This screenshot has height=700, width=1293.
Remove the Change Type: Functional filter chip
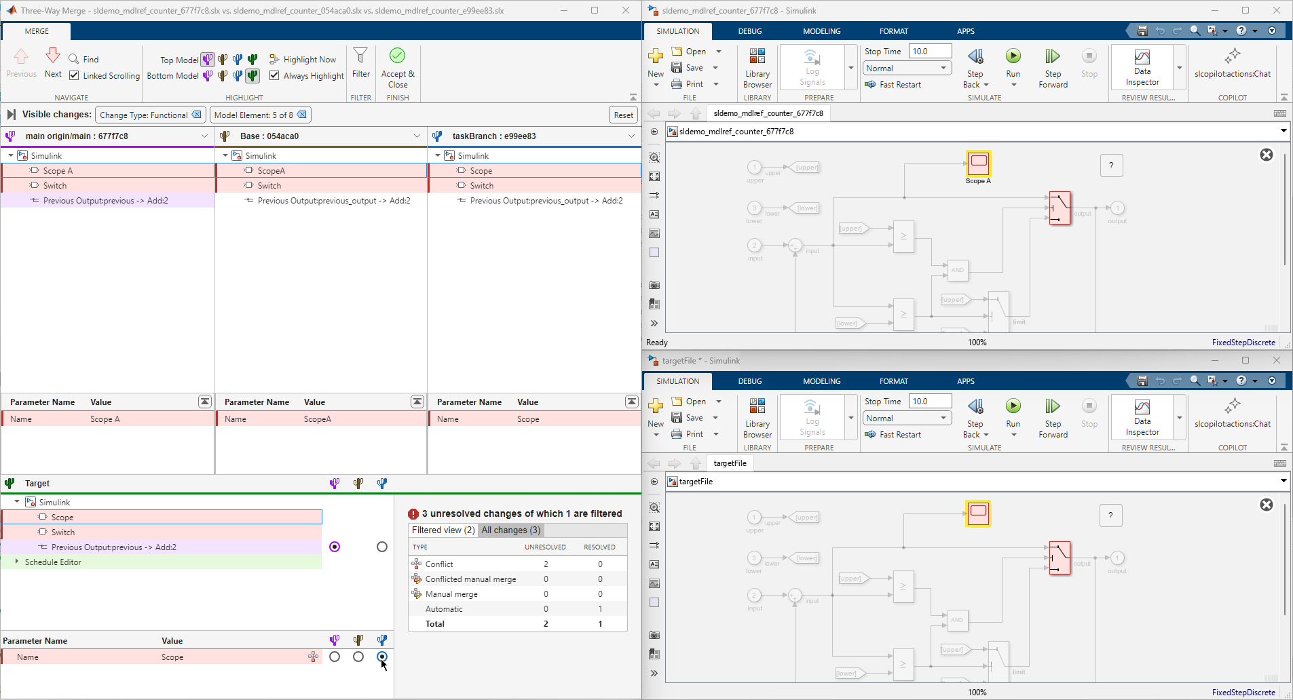pyautogui.click(x=197, y=115)
